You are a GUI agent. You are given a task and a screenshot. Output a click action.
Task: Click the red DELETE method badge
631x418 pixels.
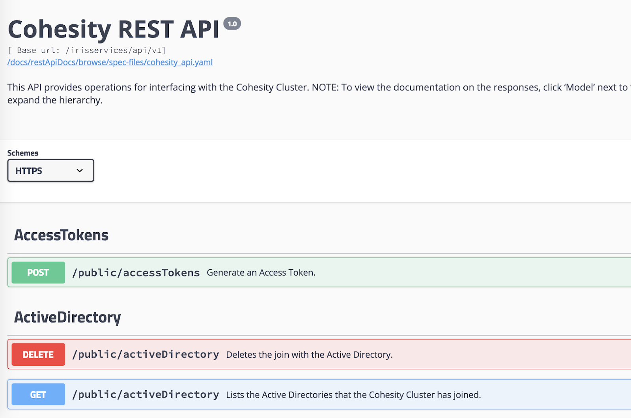pyautogui.click(x=38, y=354)
